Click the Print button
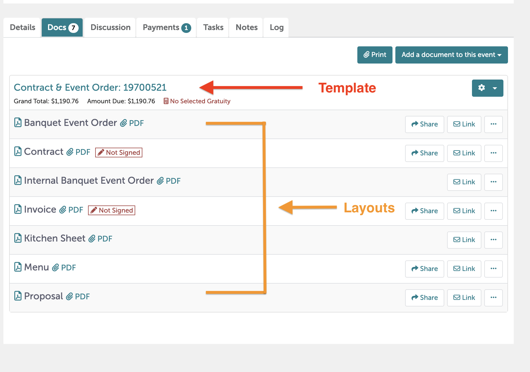 [x=374, y=55]
